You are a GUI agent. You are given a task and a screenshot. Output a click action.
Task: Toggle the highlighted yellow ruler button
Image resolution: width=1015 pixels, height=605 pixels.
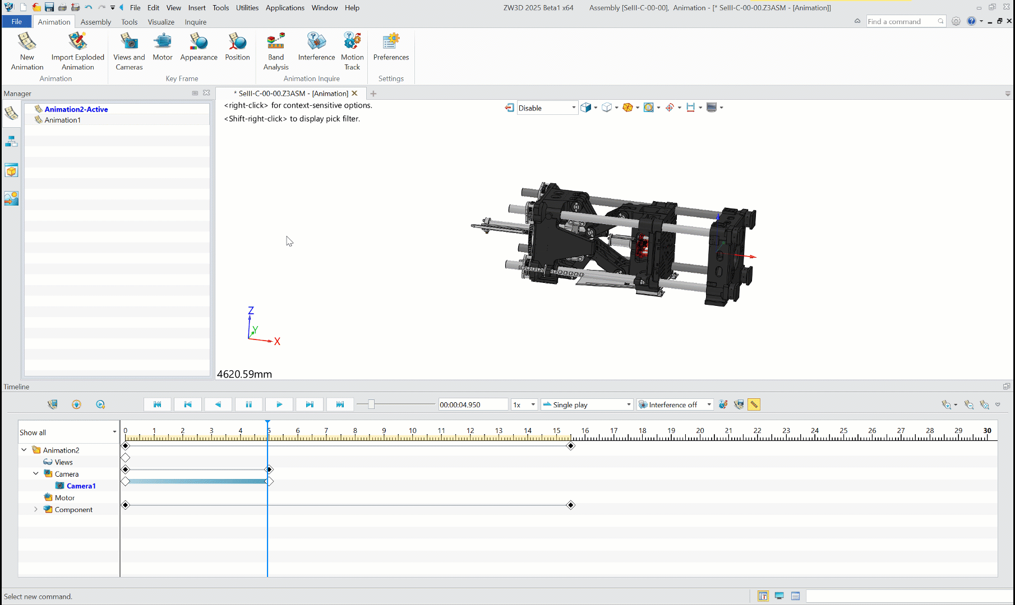[754, 404]
